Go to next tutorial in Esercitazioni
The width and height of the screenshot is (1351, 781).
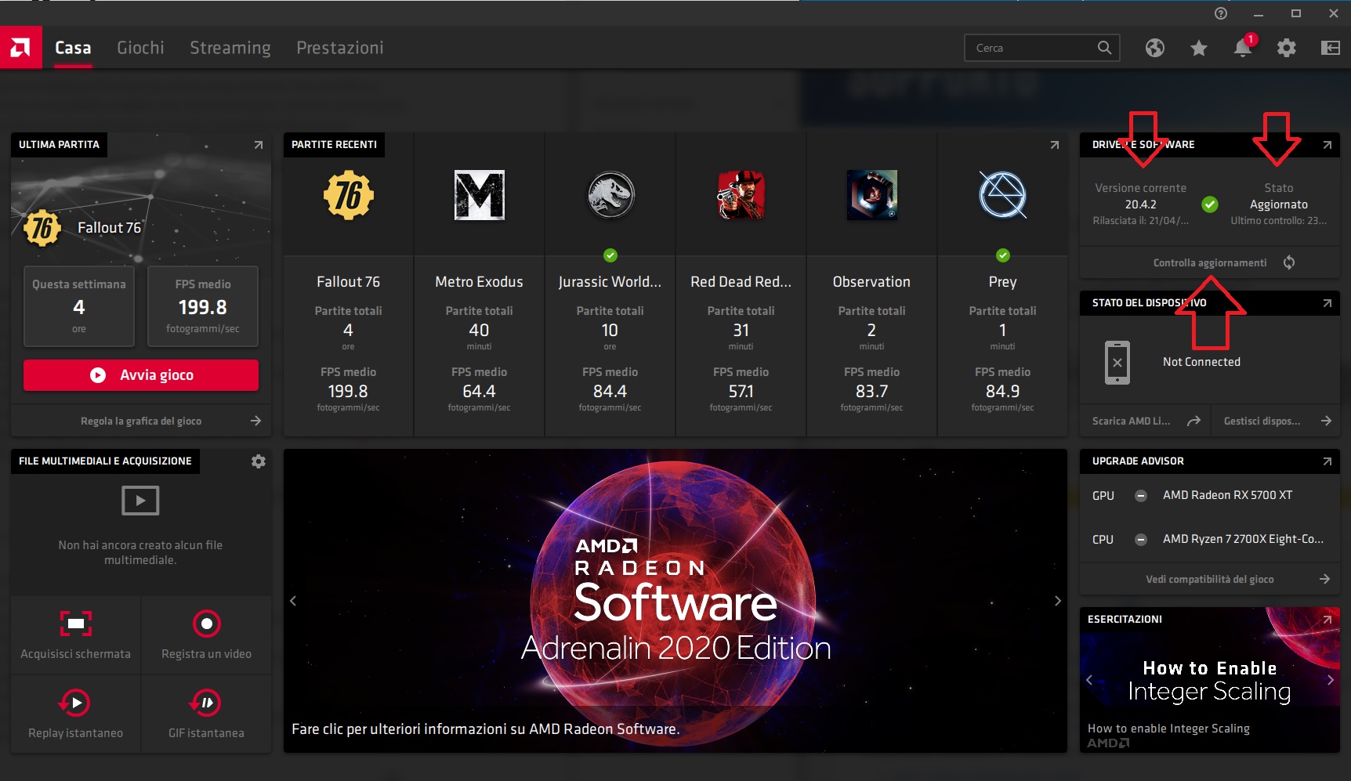point(1330,680)
